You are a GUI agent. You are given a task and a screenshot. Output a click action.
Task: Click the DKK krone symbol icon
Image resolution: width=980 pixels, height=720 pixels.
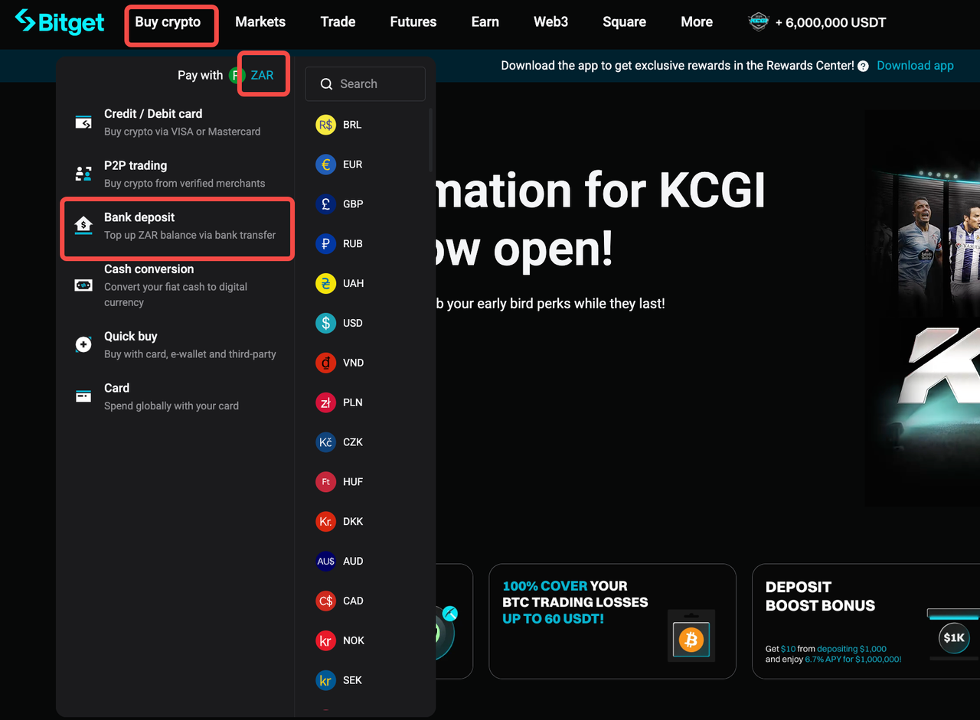pyautogui.click(x=325, y=522)
